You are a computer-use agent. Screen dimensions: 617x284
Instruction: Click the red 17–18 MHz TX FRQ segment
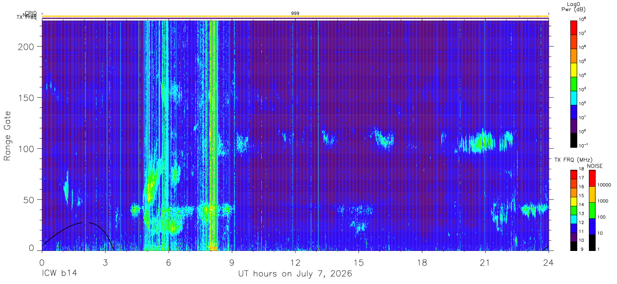tap(574, 175)
